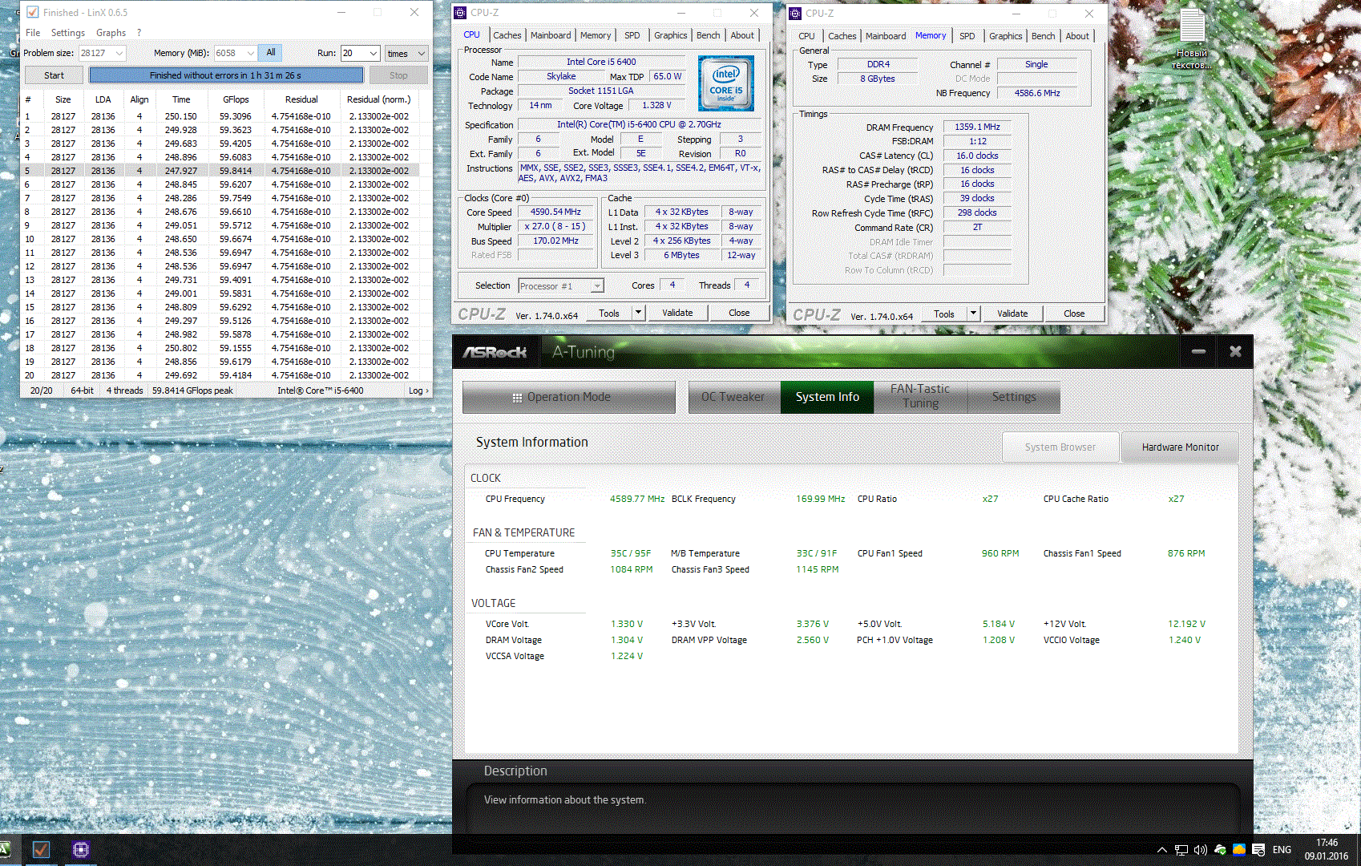Toggle the All memory button in LinX
Screen dimensions: 1361x866
click(271, 53)
